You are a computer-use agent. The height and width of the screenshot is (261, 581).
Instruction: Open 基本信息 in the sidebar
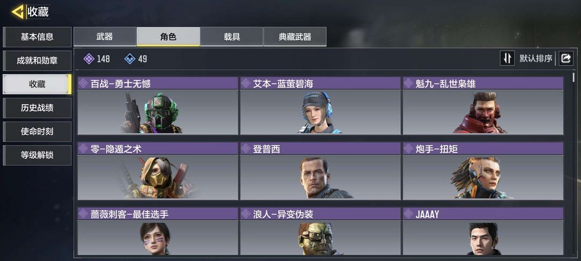(x=37, y=37)
